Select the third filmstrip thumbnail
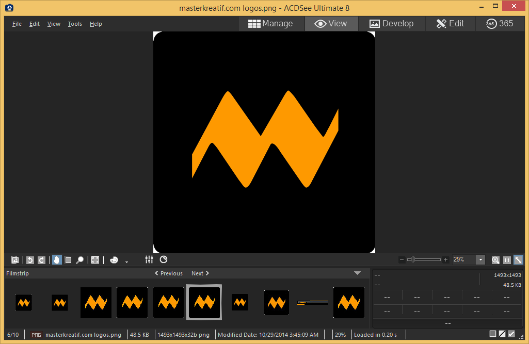The height and width of the screenshot is (344, 529). [96, 303]
